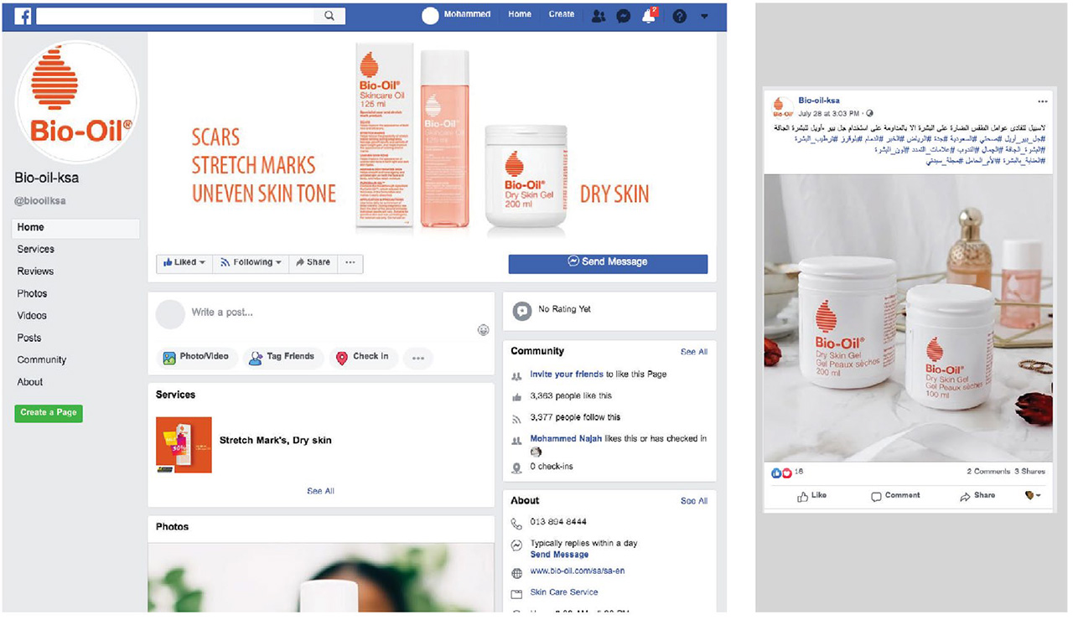
Task: Open the www.bio-oil.com website link
Action: [x=577, y=571]
